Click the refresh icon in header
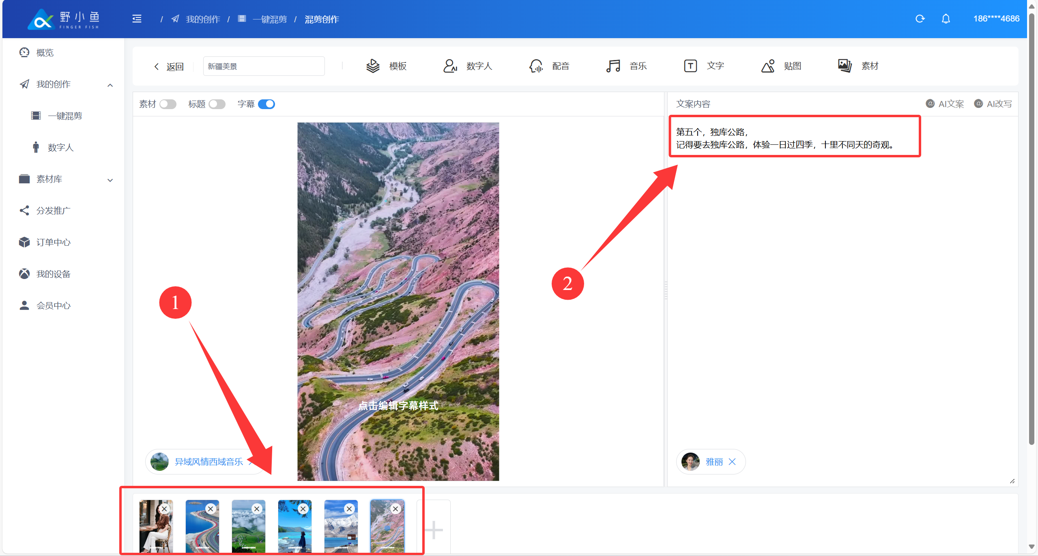Screen dimensions: 1038x556 pyautogui.click(x=920, y=19)
